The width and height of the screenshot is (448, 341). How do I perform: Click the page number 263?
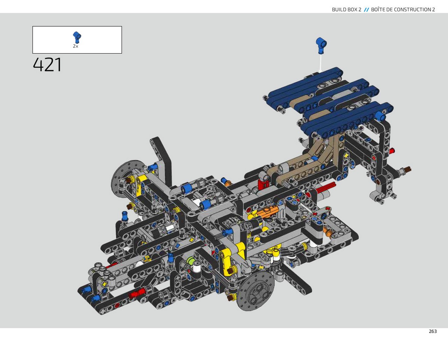tap(433, 331)
